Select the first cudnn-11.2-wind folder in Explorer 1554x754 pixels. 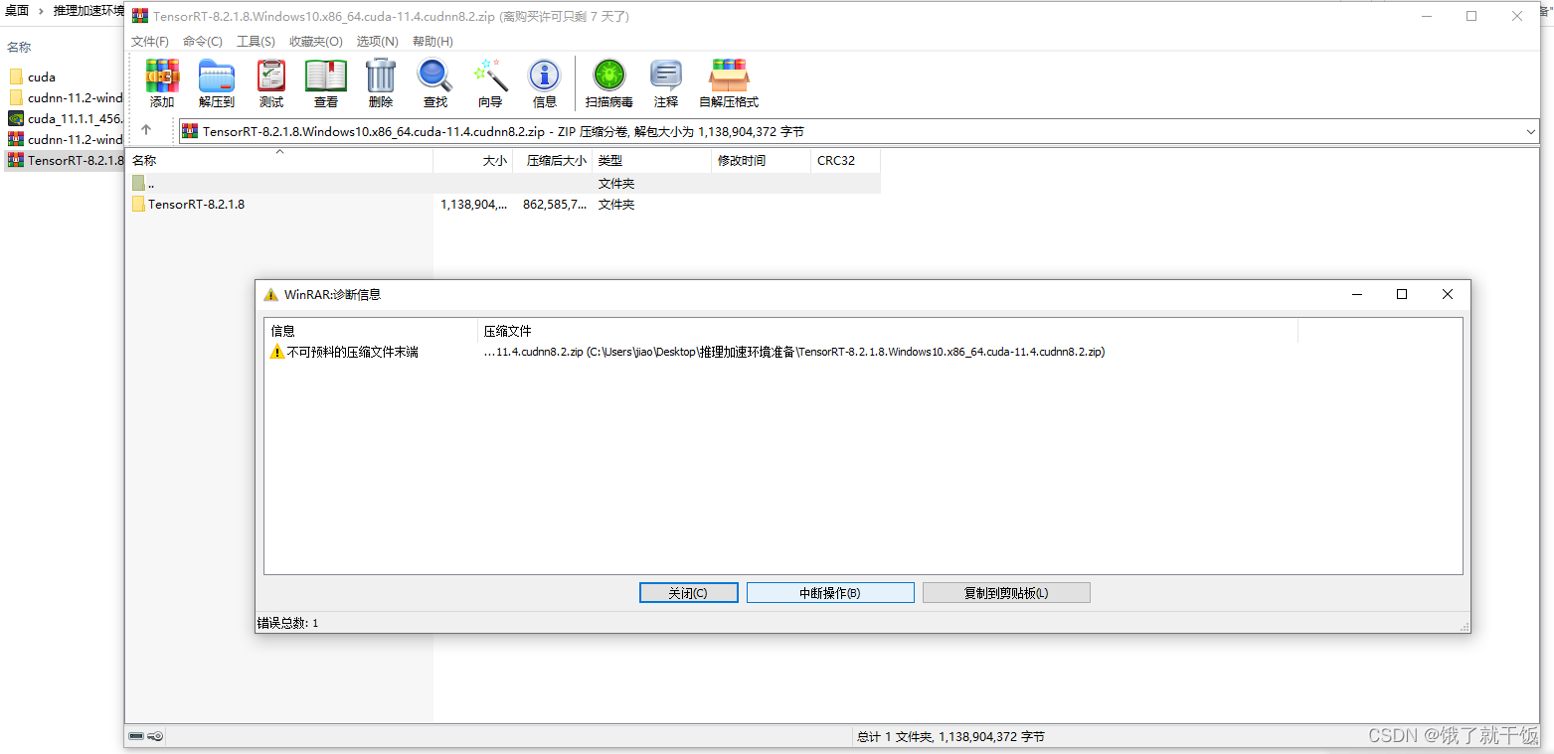(x=65, y=98)
